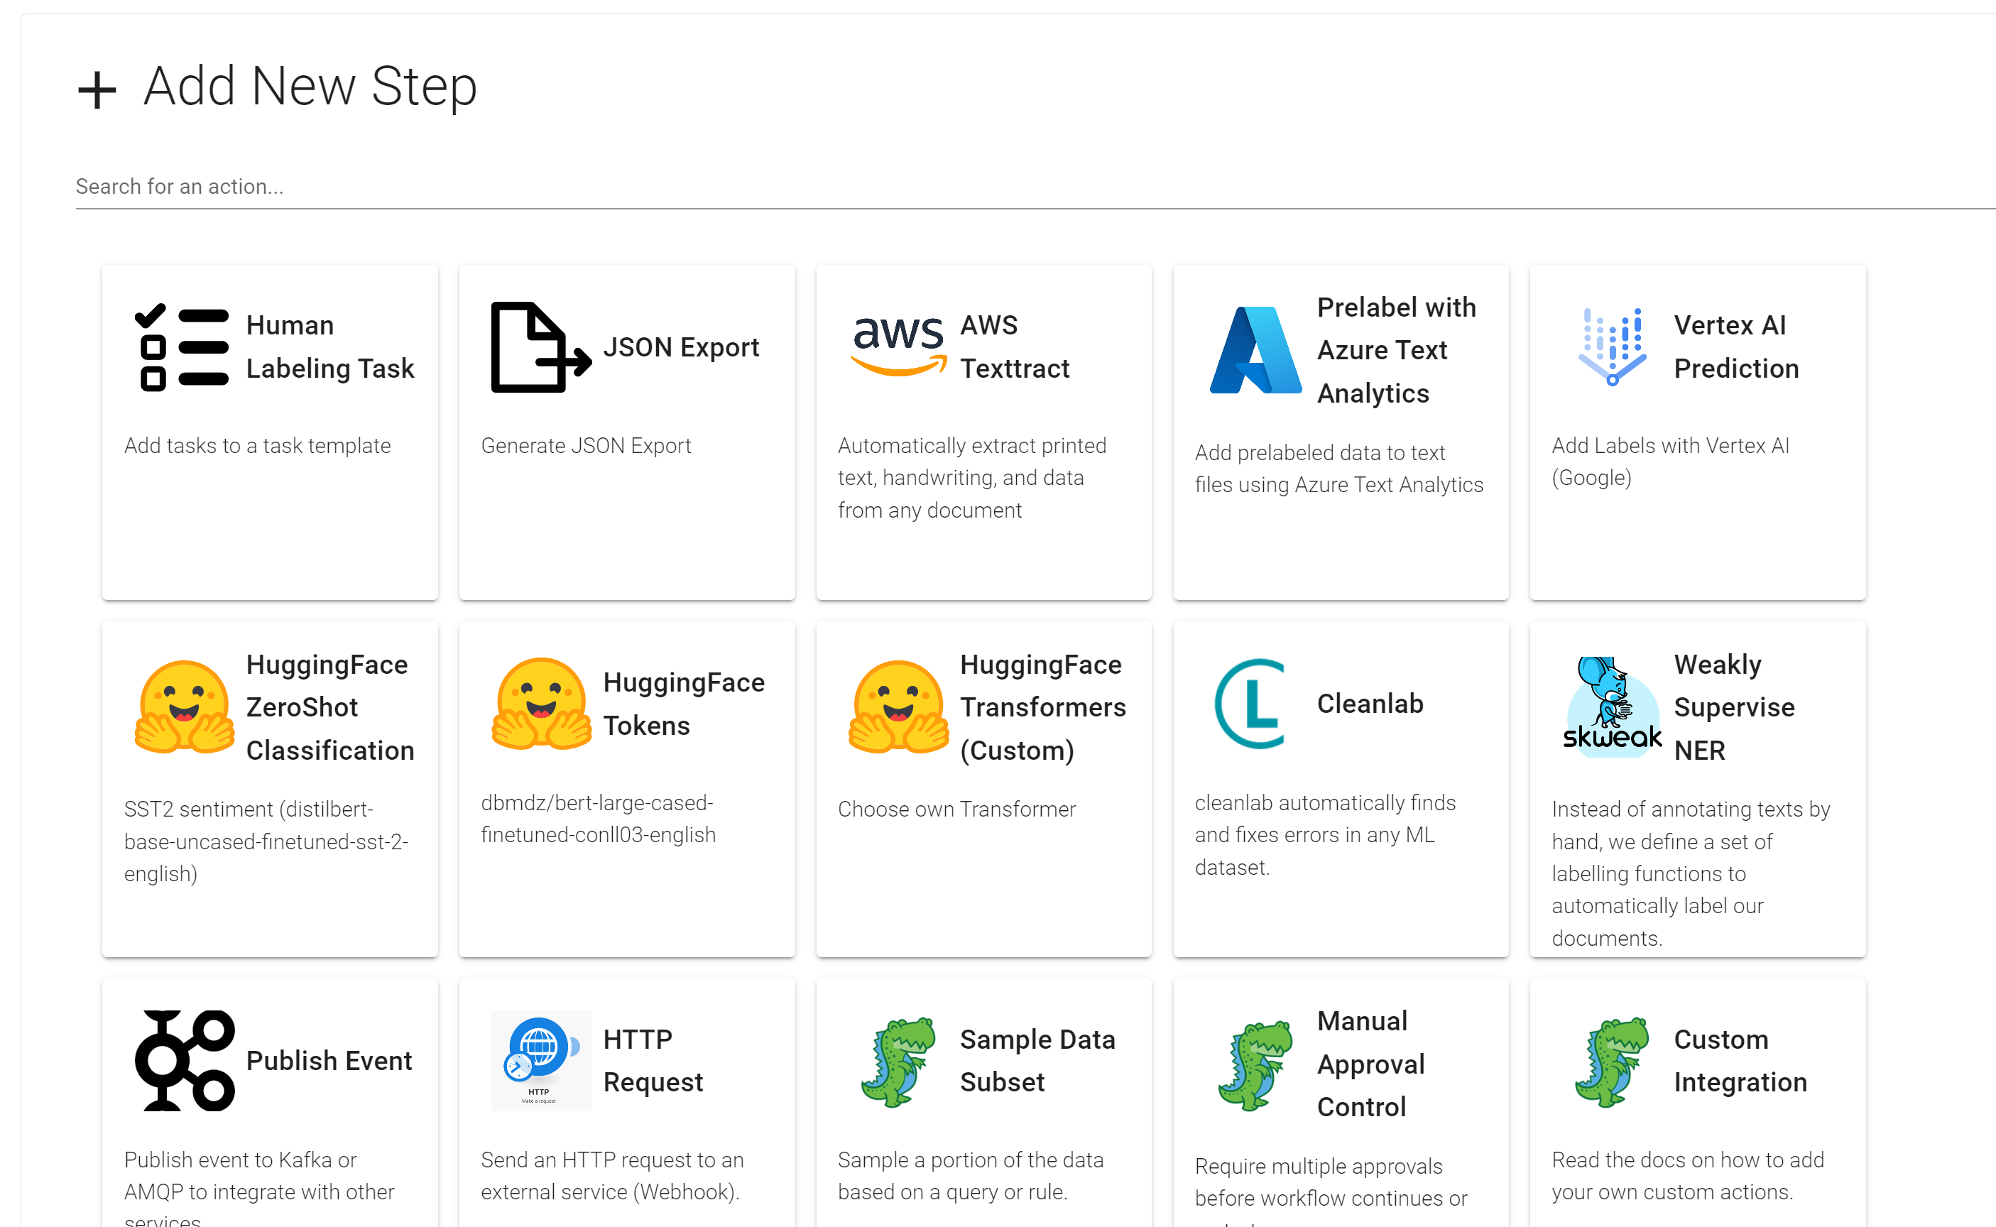Select the Custom Integration card title

(1740, 1061)
